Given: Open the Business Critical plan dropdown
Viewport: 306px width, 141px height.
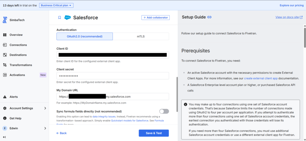Looking at the screenshot, I should [56, 5].
